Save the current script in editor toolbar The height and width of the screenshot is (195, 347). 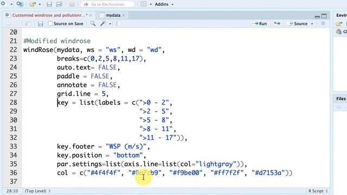40,24
